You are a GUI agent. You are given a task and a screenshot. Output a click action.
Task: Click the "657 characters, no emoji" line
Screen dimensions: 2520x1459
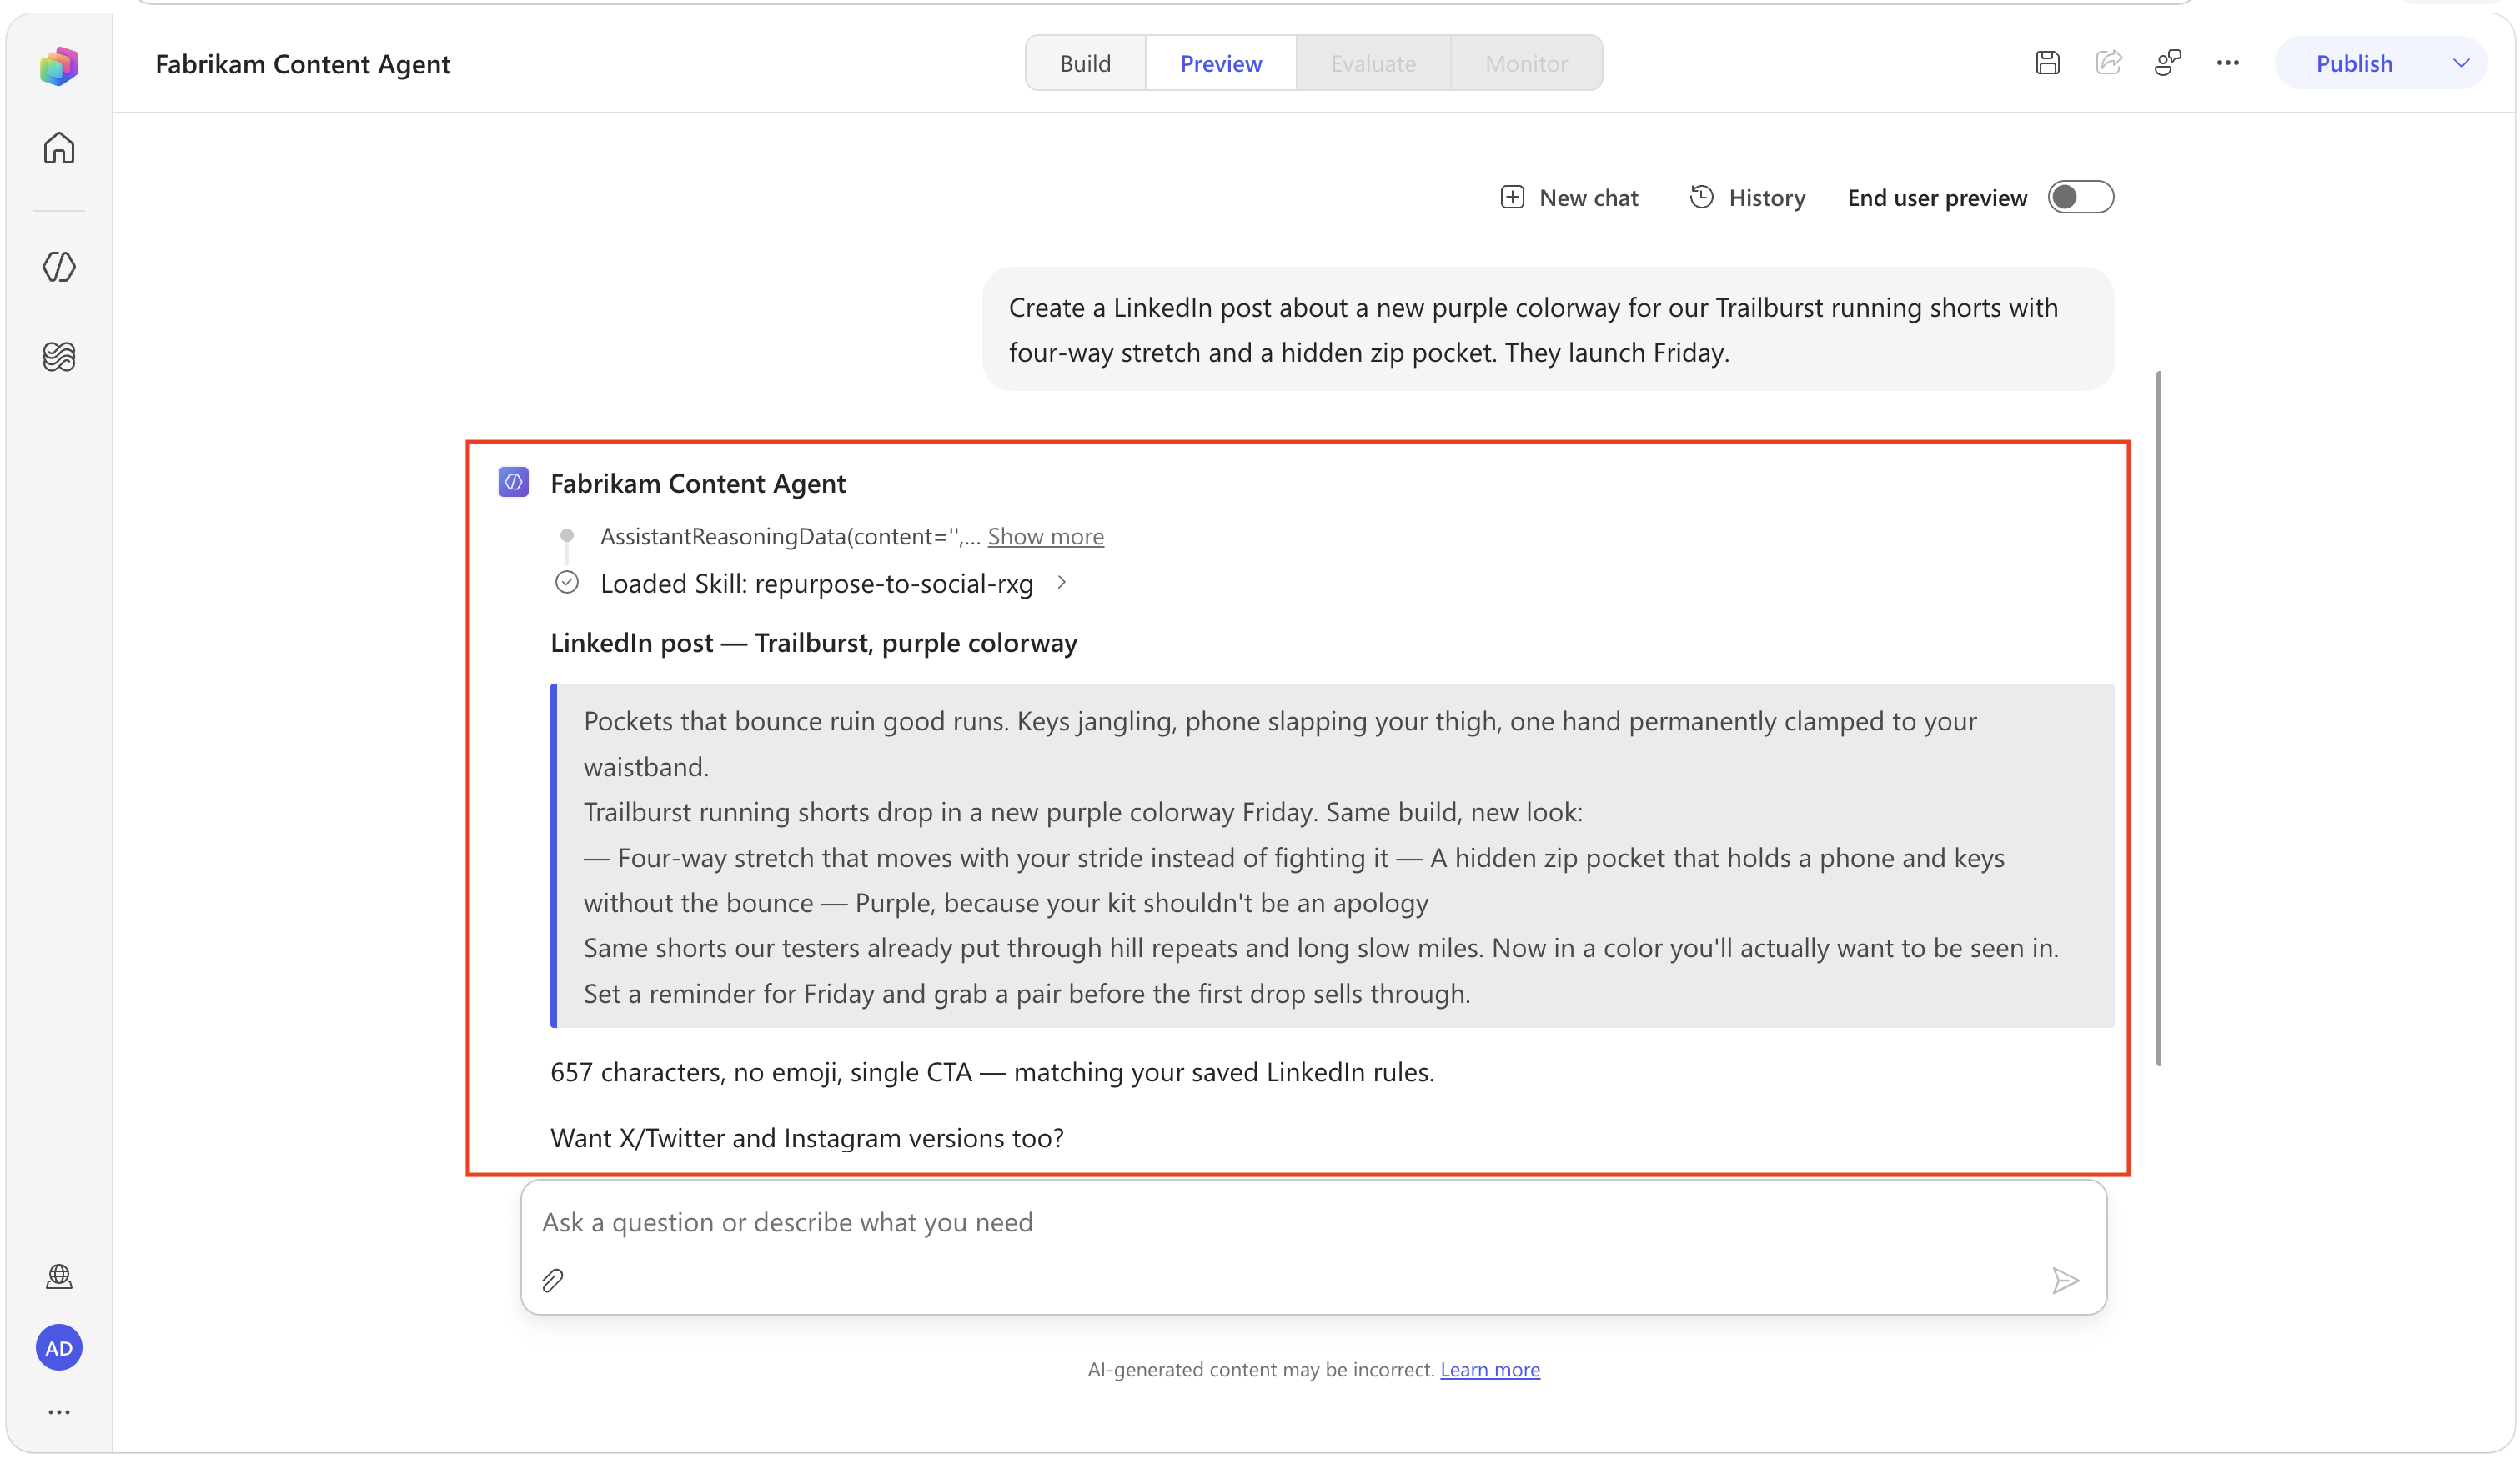[x=992, y=1072]
